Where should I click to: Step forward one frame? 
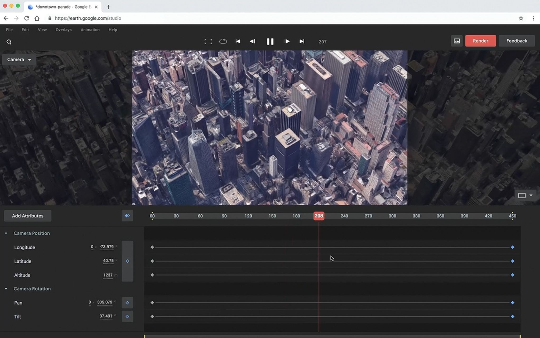tap(287, 41)
